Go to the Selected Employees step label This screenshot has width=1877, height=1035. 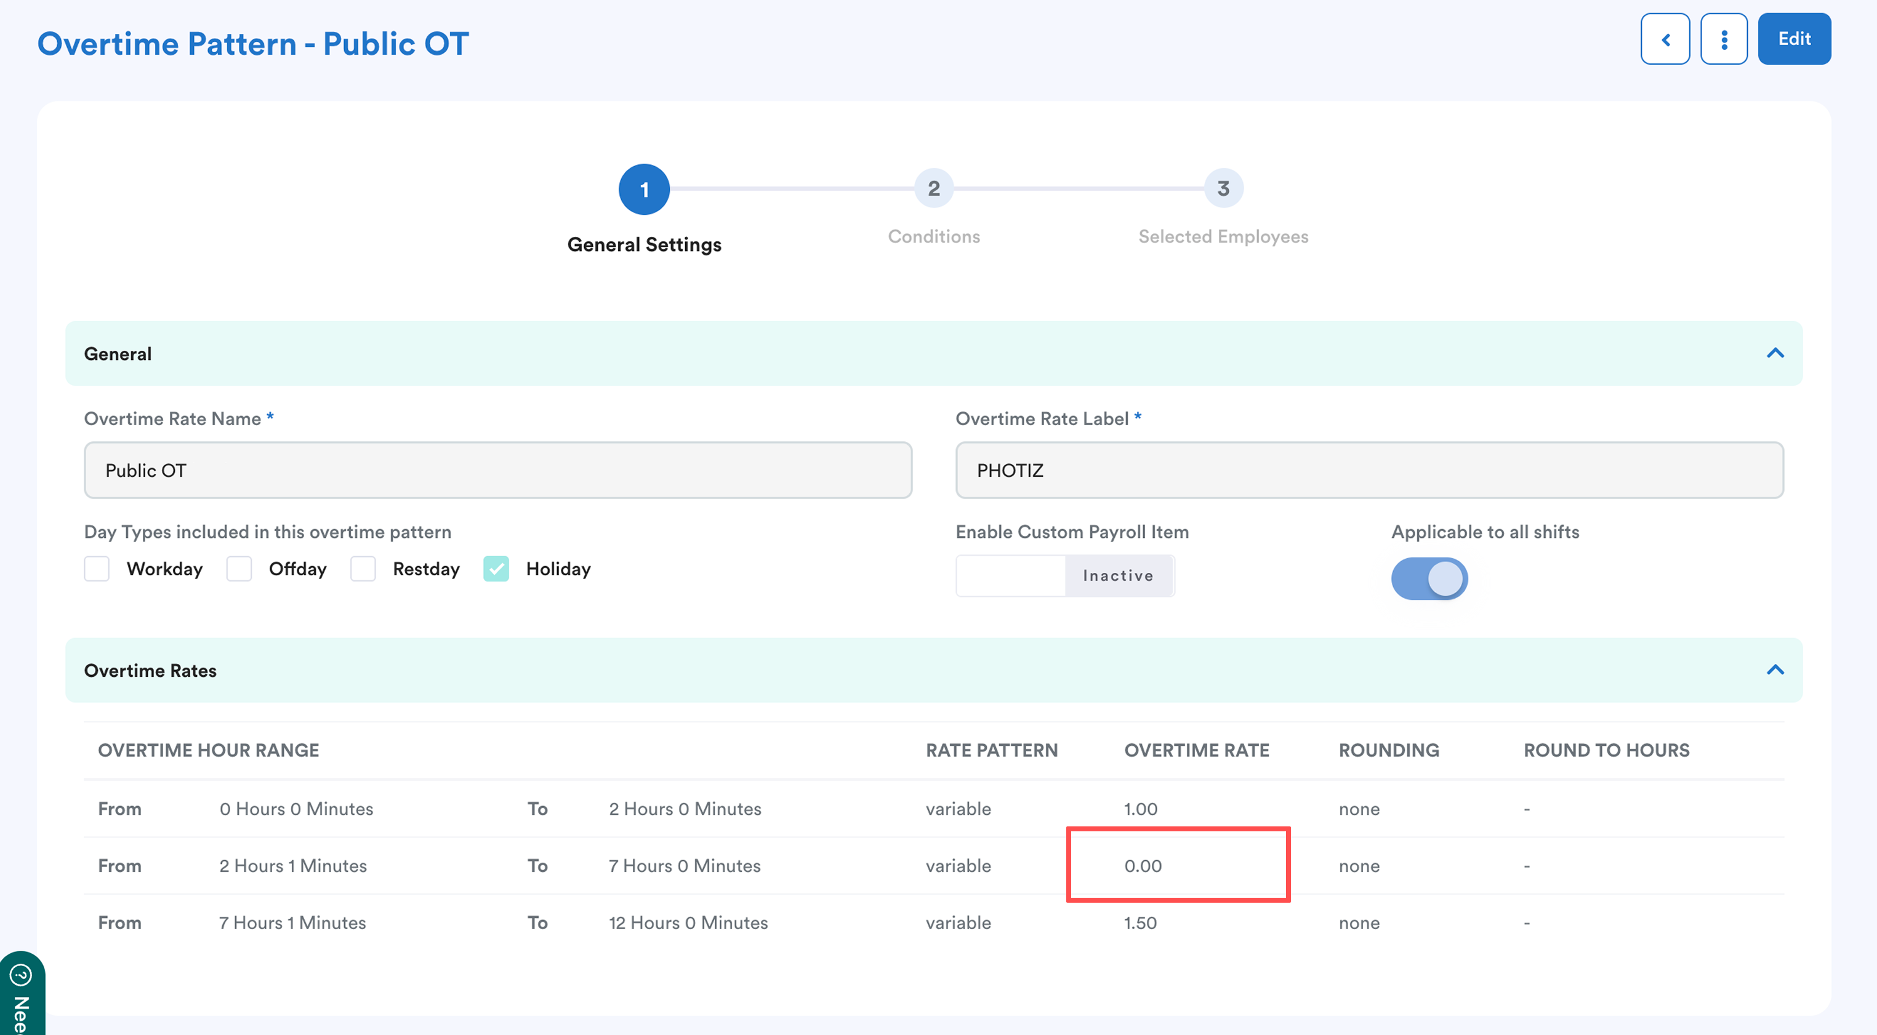coord(1223,237)
